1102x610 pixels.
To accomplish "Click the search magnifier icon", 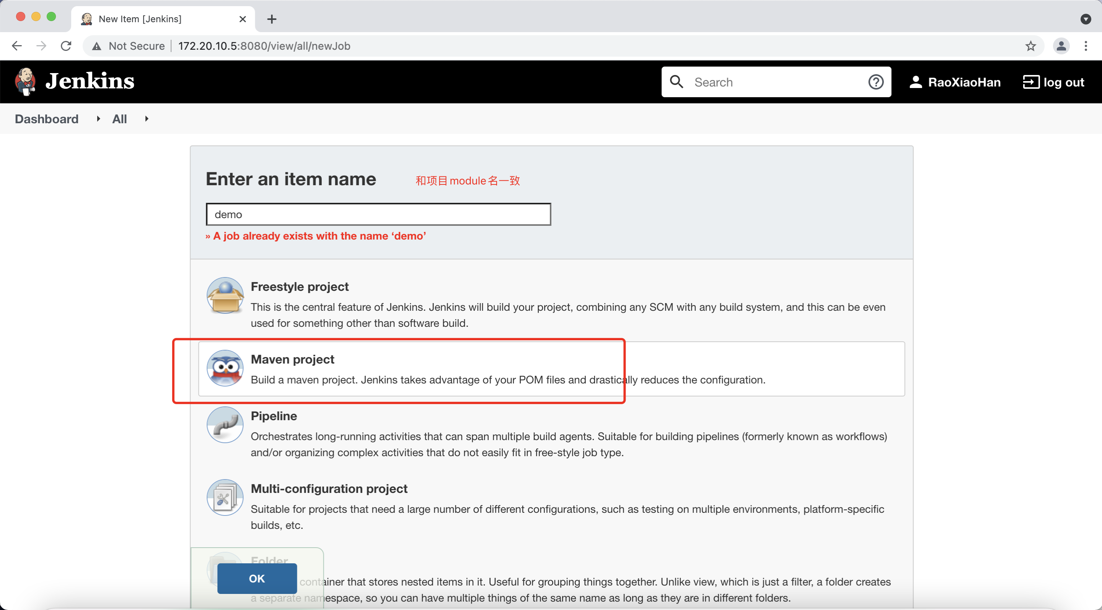I will click(x=677, y=82).
